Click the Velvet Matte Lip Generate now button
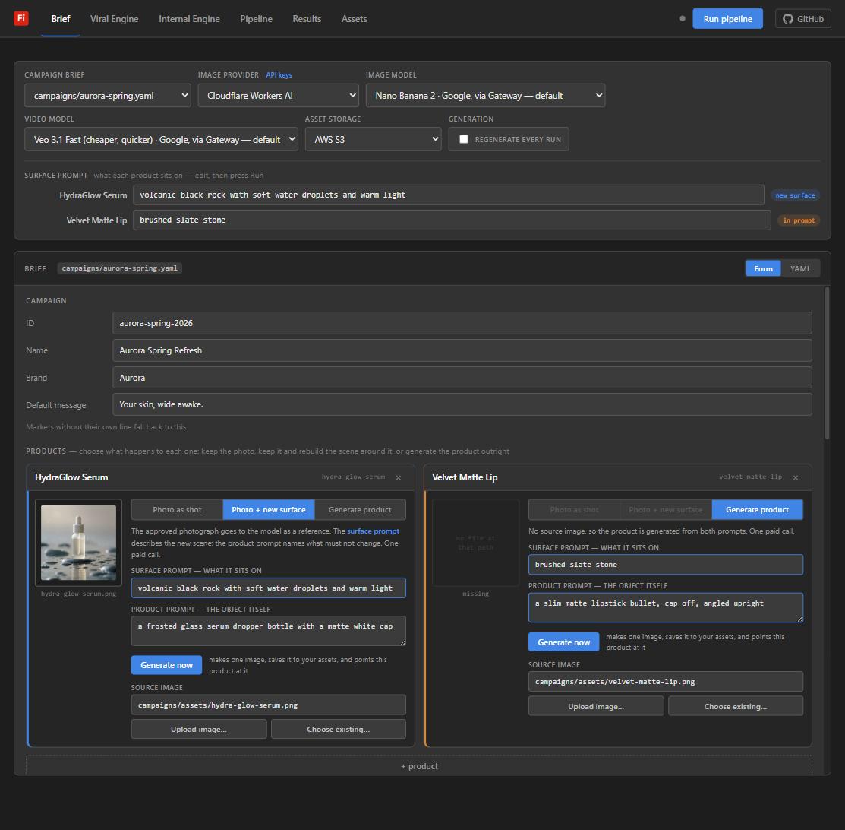Image resolution: width=845 pixels, height=830 pixels. coord(563,642)
